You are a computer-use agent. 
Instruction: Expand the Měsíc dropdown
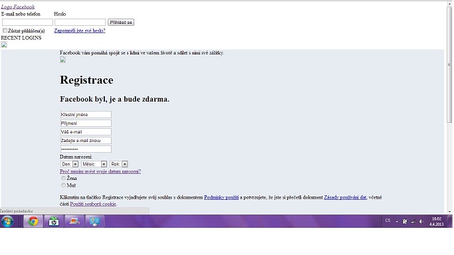pos(94,164)
